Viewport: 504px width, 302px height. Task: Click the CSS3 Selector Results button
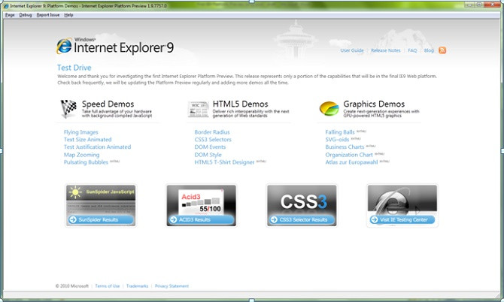point(302,219)
